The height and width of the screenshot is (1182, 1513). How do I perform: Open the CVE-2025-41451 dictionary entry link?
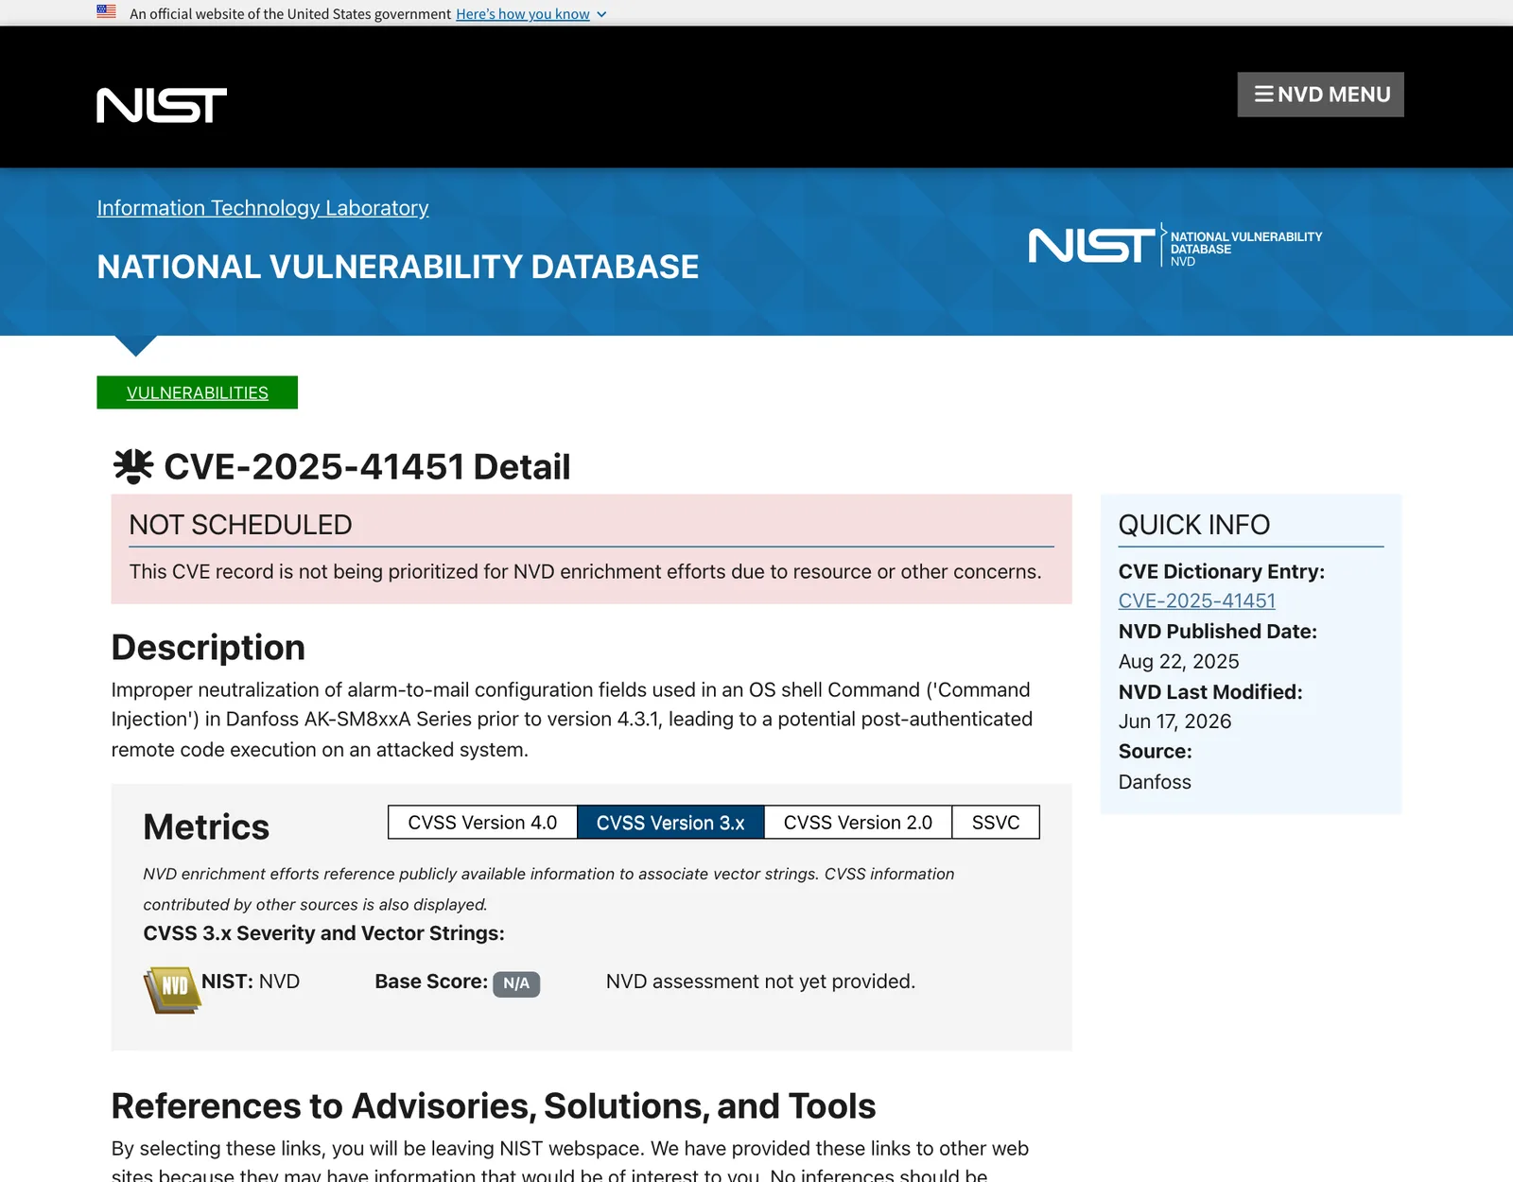[x=1197, y=601]
